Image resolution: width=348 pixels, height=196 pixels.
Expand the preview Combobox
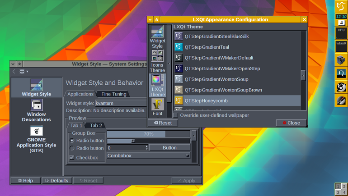pos(148,155)
